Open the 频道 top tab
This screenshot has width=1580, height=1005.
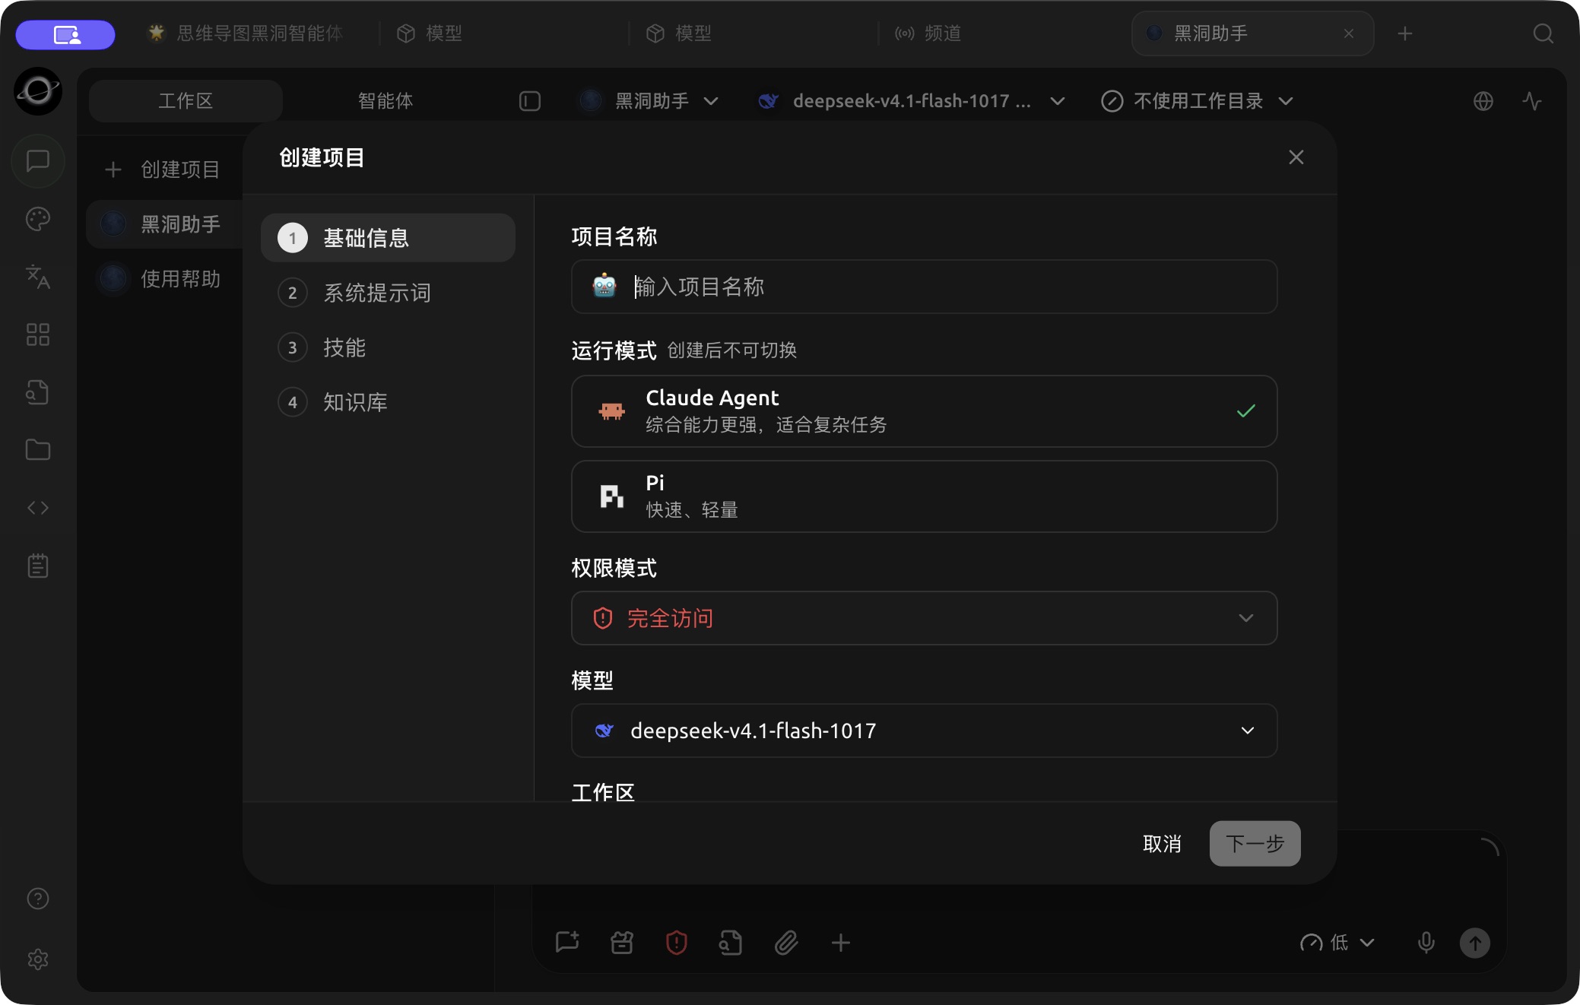pyautogui.click(x=928, y=33)
